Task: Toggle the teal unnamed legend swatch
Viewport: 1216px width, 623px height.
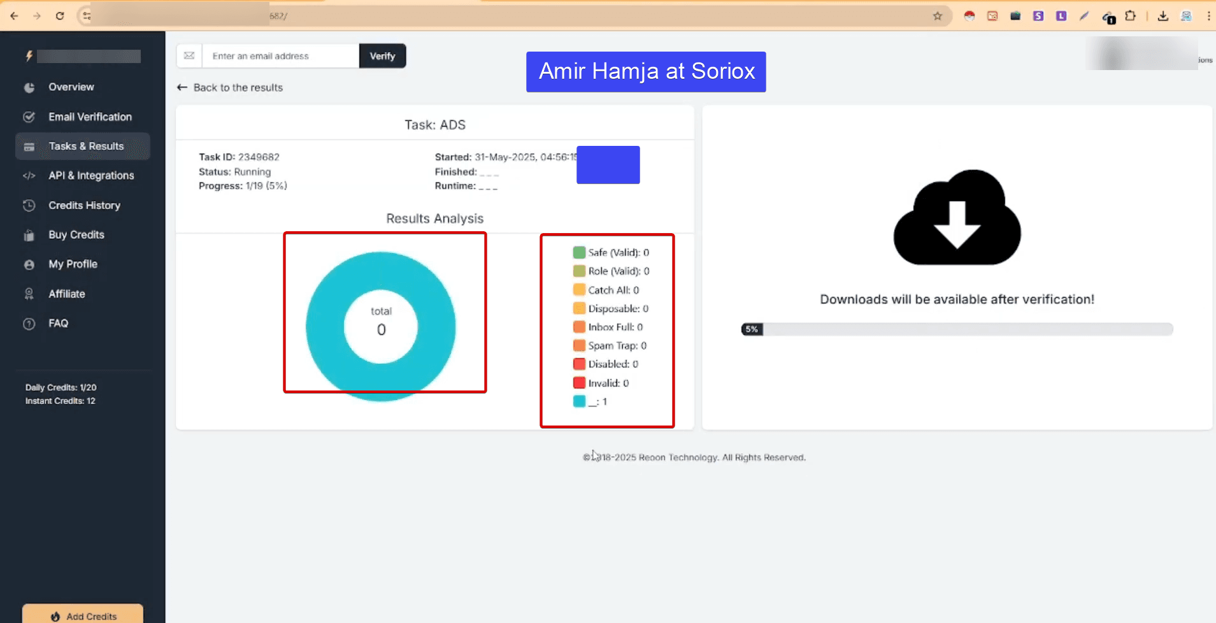Action: (x=579, y=401)
